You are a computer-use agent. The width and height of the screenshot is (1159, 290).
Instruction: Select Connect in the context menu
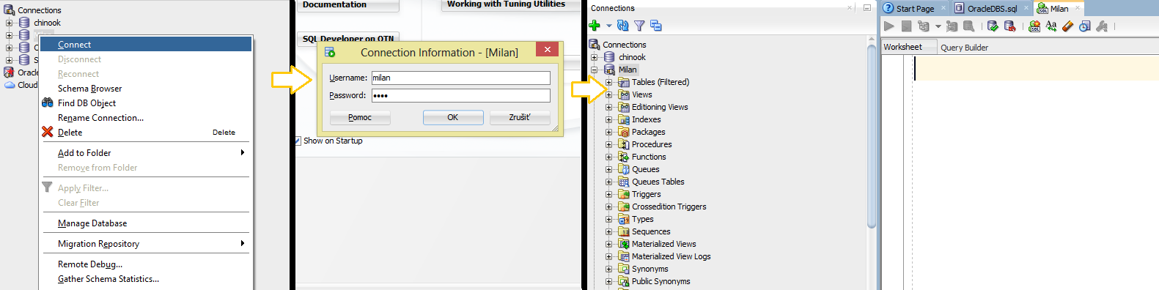point(145,45)
